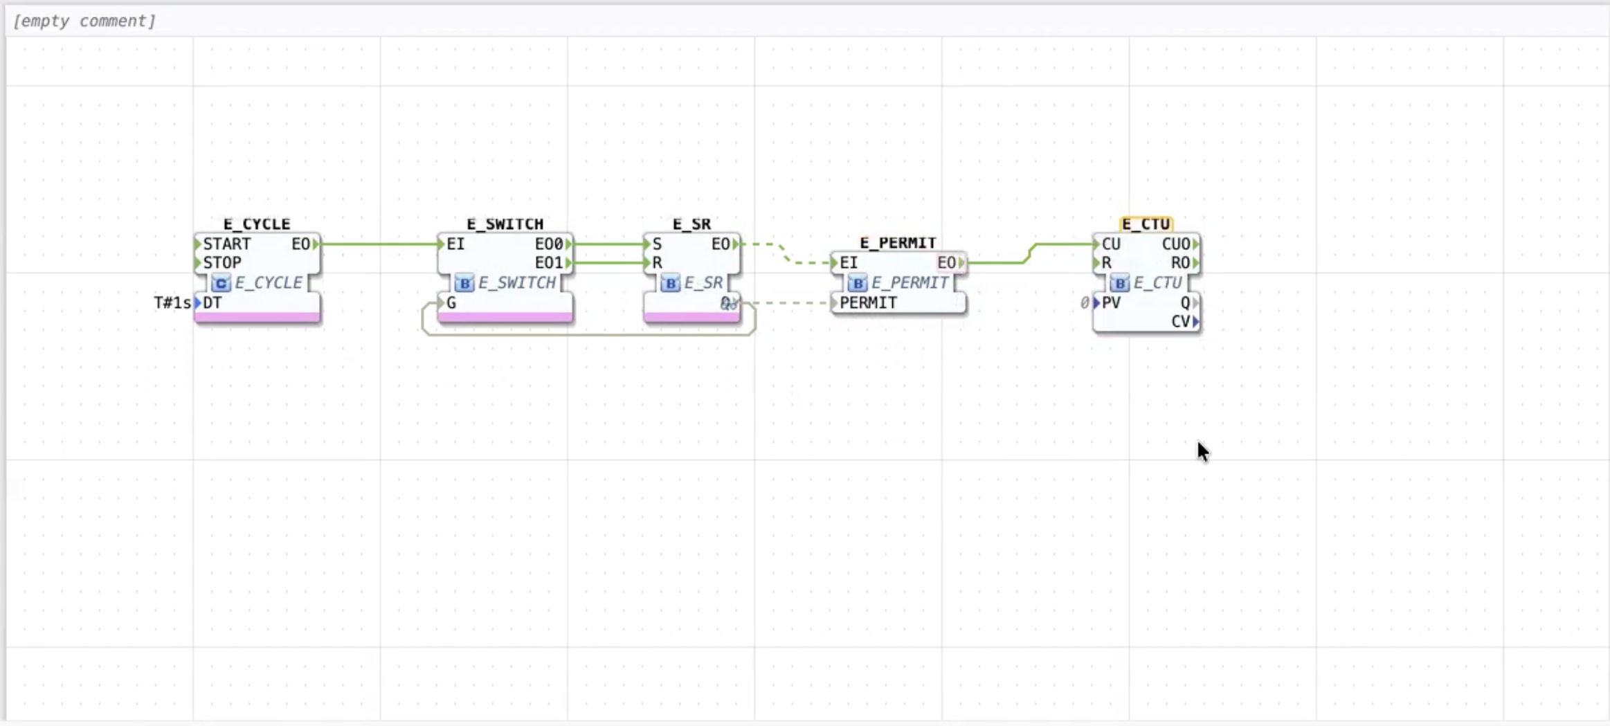Screen dimensions: 1610x726
Task: Select the E_CYCLE block instance name
Action: (257, 224)
